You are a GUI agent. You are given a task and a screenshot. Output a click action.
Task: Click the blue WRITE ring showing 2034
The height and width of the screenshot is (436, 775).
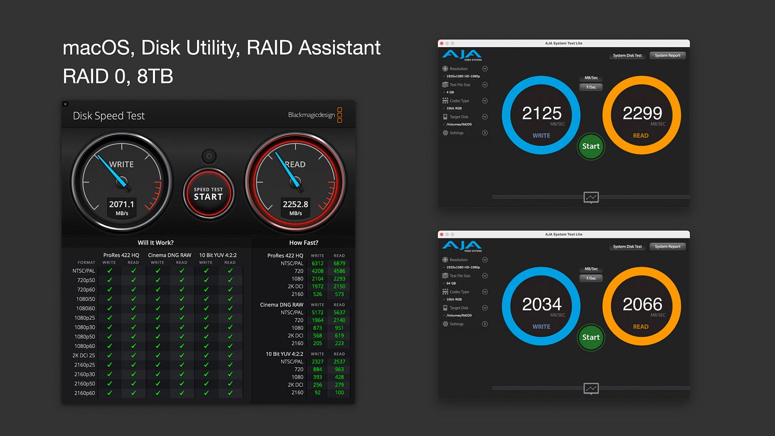pos(541,306)
